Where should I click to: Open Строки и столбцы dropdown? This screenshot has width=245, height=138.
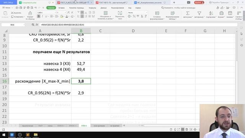point(238,15)
